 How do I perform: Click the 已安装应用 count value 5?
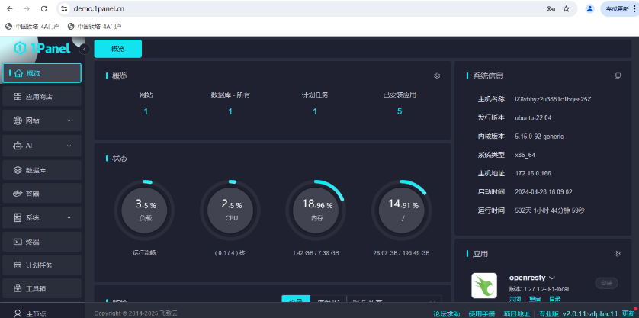(x=400, y=111)
